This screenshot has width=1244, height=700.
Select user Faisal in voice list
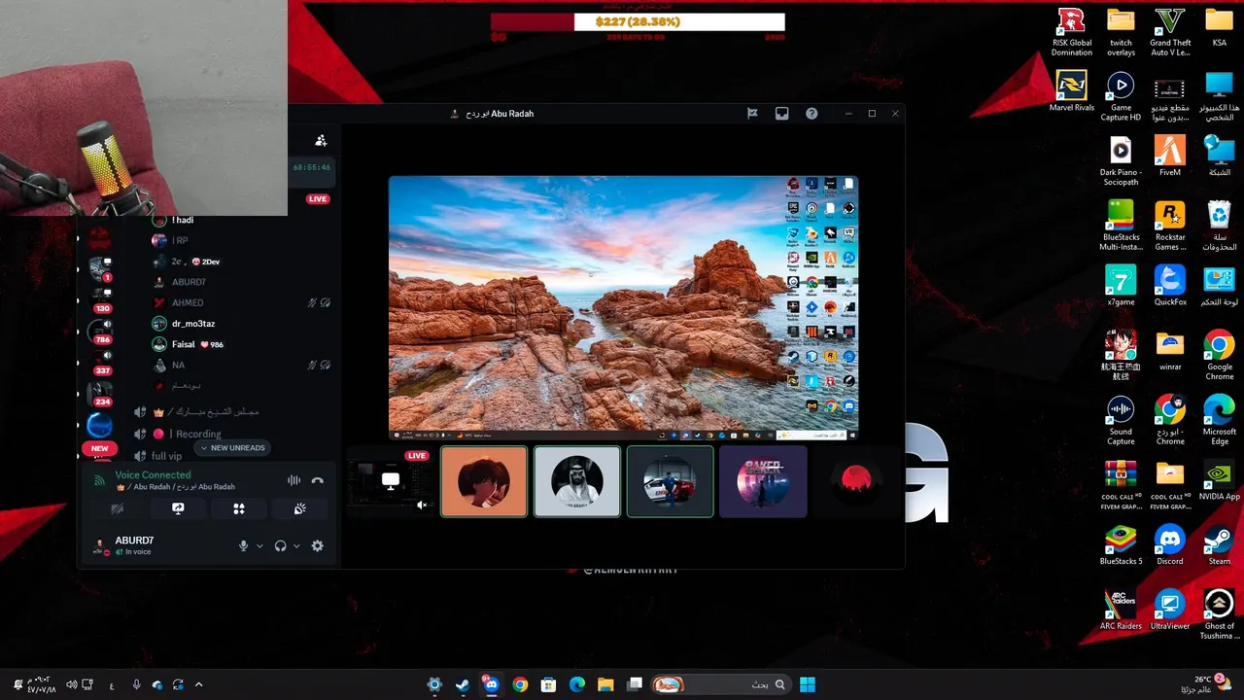click(x=184, y=344)
